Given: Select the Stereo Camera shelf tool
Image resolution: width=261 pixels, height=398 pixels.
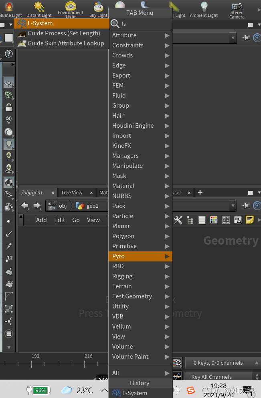Looking at the screenshot, I should point(237,10).
